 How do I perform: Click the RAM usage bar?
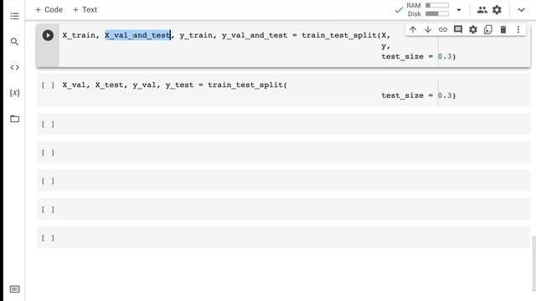[437, 6]
